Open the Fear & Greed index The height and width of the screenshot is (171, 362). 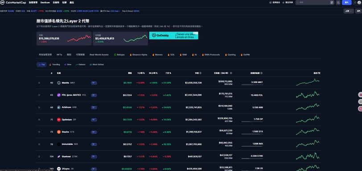click(x=131, y=11)
